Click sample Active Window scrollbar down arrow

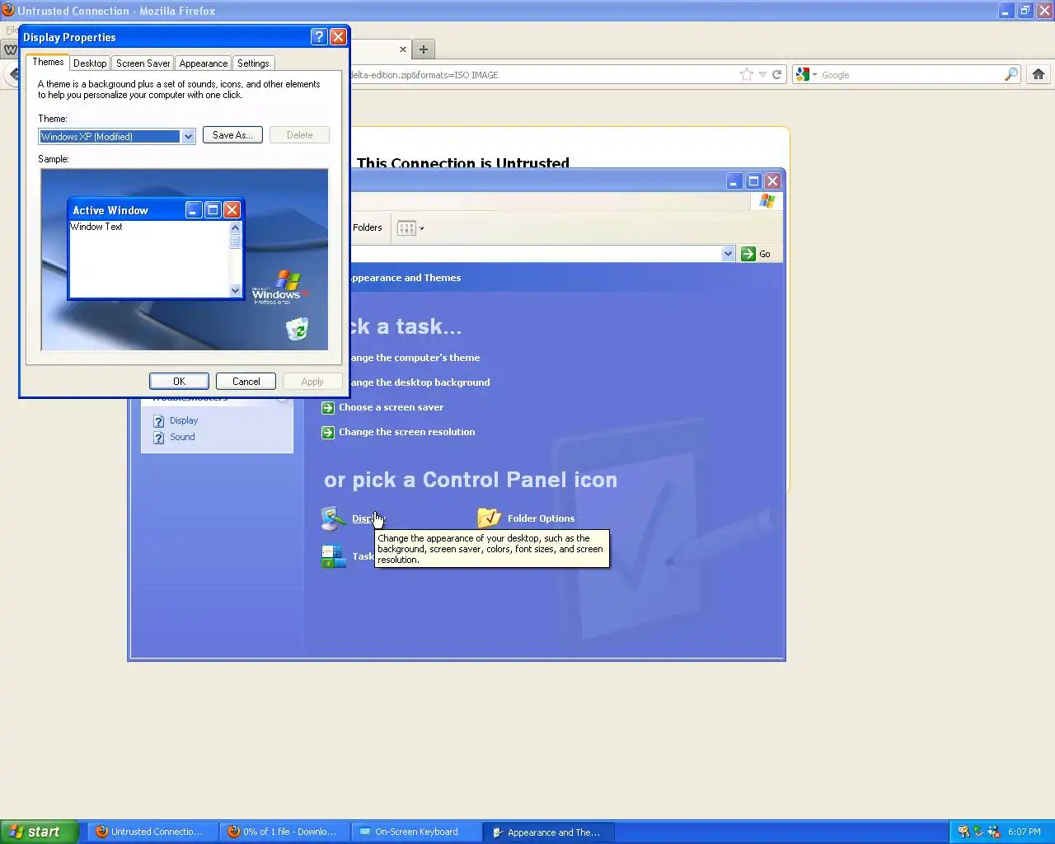click(x=235, y=290)
